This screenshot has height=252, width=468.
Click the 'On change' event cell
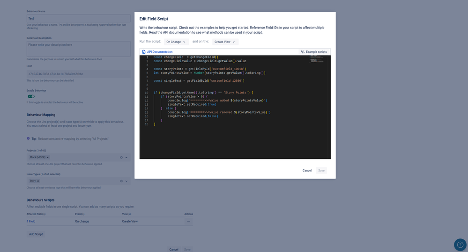click(x=82, y=221)
